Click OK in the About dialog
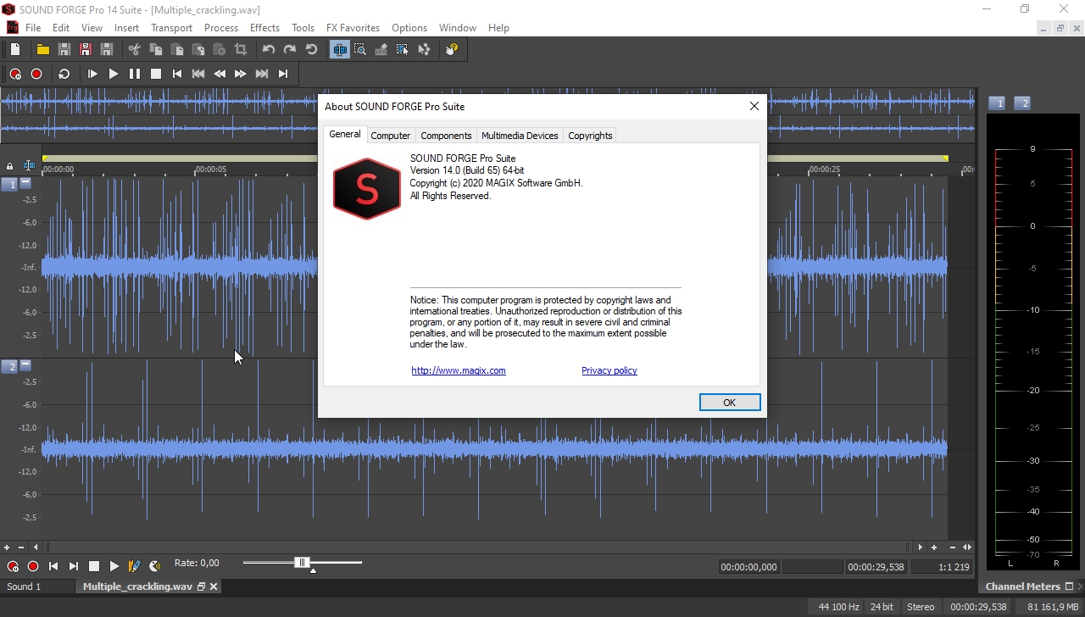The height and width of the screenshot is (617, 1085). tap(730, 403)
